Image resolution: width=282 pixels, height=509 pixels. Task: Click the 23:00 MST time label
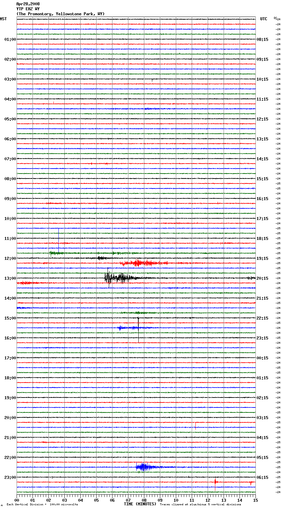point(10,477)
